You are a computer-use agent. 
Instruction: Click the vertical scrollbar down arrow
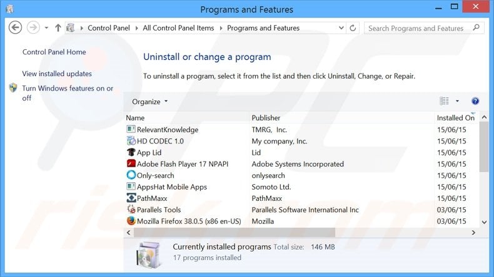pos(484,222)
